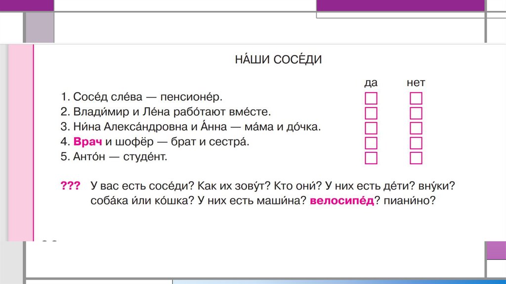Click the text 'собака или кошка?'
This screenshot has width=506, height=284.
[142, 200]
